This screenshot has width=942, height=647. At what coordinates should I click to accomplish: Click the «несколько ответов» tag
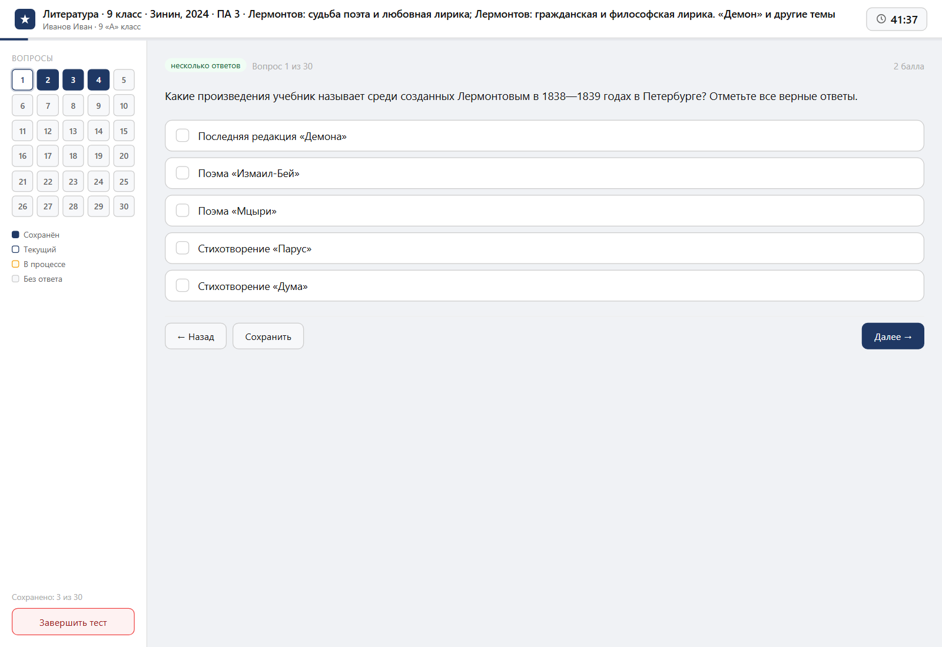205,66
